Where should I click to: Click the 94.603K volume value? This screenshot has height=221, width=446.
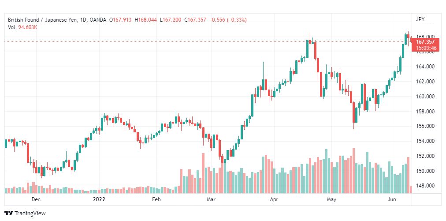point(28,27)
